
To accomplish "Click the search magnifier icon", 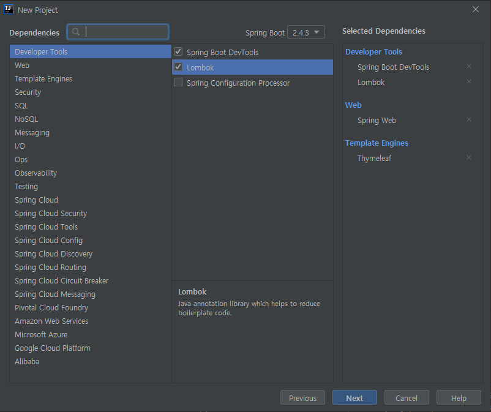I will click(76, 32).
